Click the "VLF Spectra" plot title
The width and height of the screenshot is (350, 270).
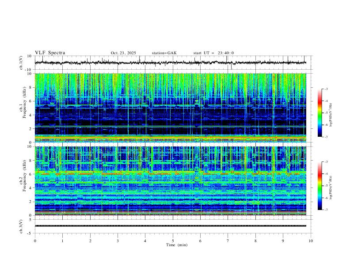click(50, 53)
